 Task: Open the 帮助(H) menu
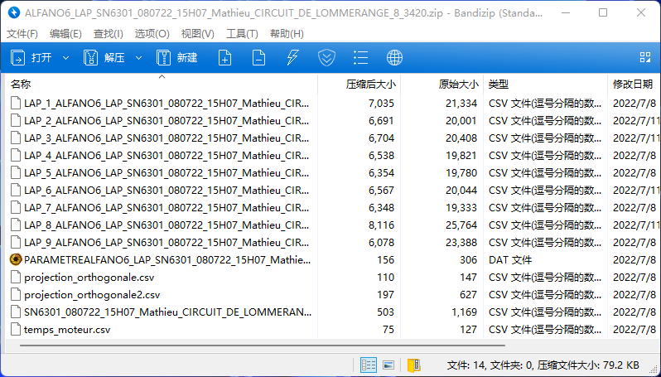tap(287, 34)
